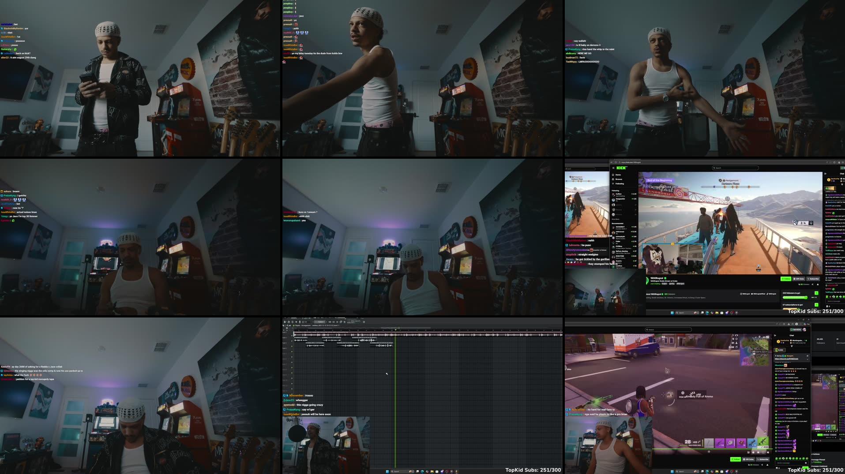Click the Follow button on 1900Rugrat's channel
This screenshot has height=474, width=845.
tap(786, 279)
